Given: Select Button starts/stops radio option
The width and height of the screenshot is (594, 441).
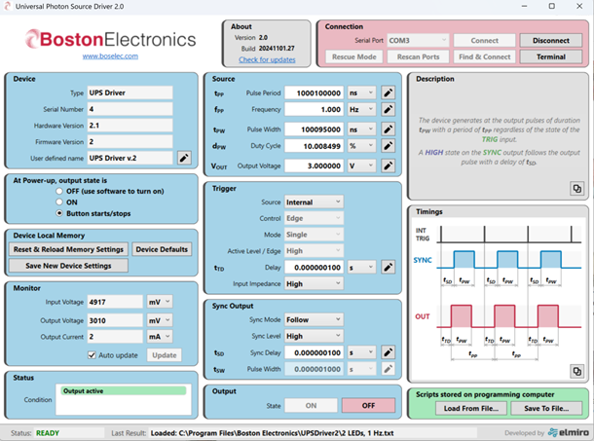Looking at the screenshot, I should click(59, 213).
